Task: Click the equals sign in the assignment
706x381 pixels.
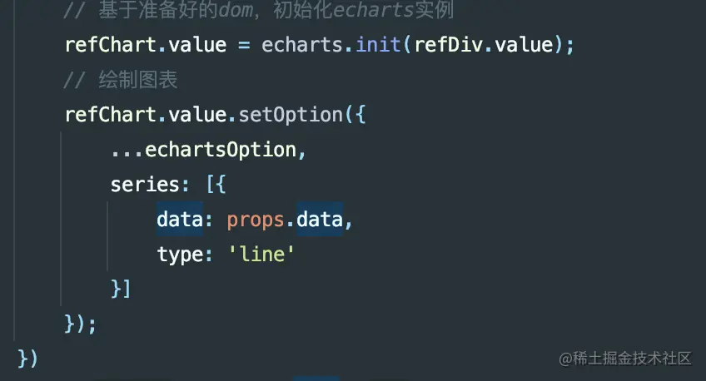Action: pyautogui.click(x=244, y=44)
